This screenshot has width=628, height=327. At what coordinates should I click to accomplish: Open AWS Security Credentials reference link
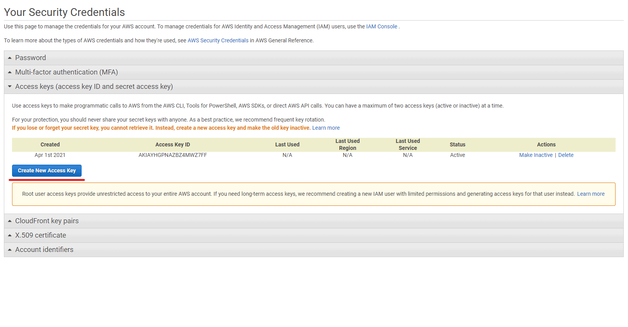tap(218, 40)
